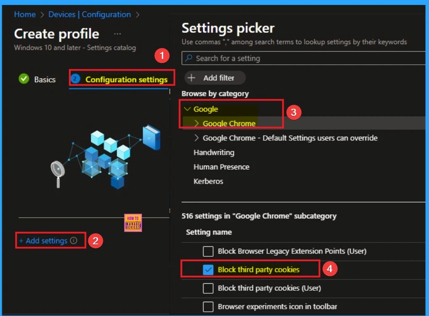Uncheck Block third party cookies checkbox
Screen dimensions: 429x316
(208, 270)
